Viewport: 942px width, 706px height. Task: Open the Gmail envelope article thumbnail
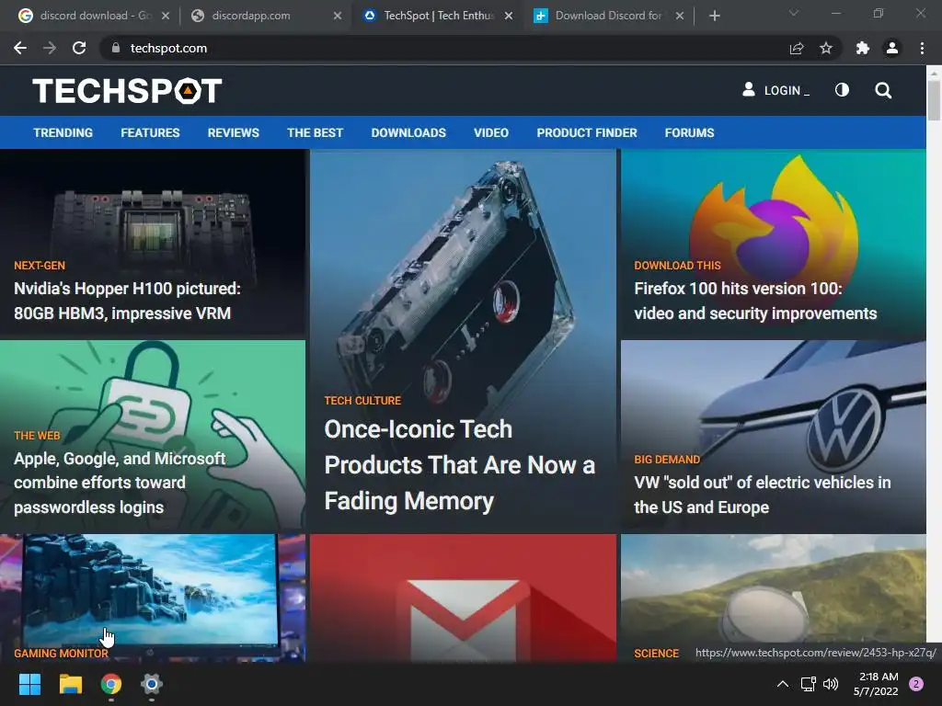(x=464, y=598)
